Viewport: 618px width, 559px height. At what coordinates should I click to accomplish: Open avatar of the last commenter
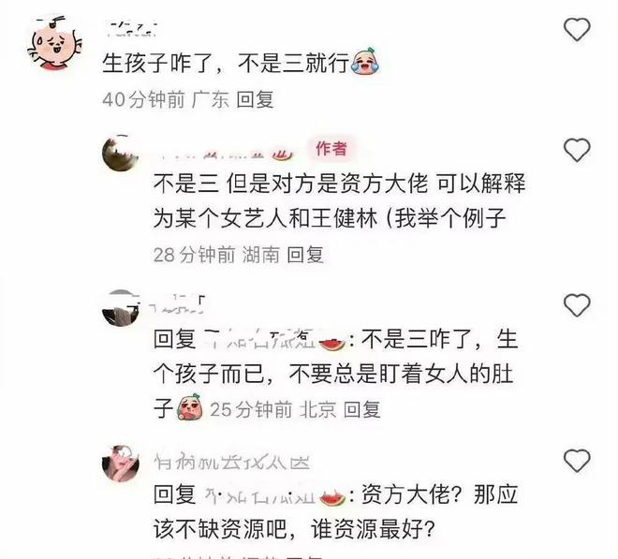pyautogui.click(x=120, y=463)
